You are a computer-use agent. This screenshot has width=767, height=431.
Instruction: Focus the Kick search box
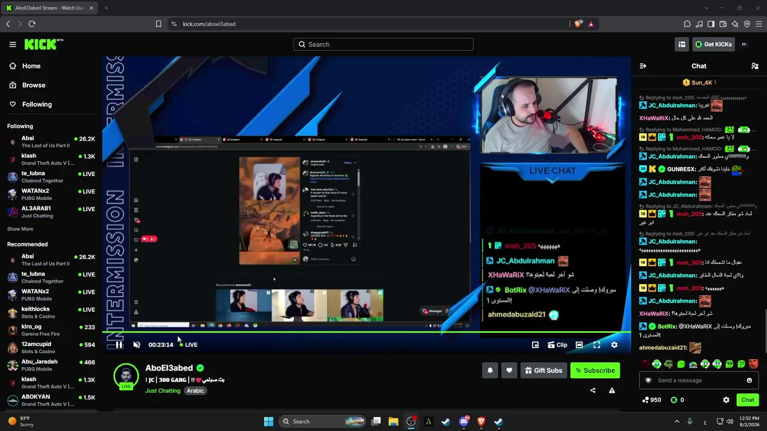point(383,44)
